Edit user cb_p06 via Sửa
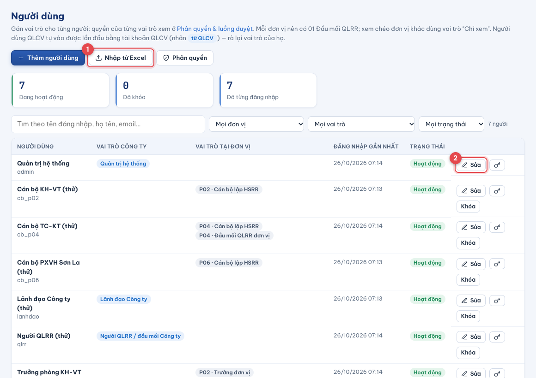The height and width of the screenshot is (378, 536). pos(471,264)
